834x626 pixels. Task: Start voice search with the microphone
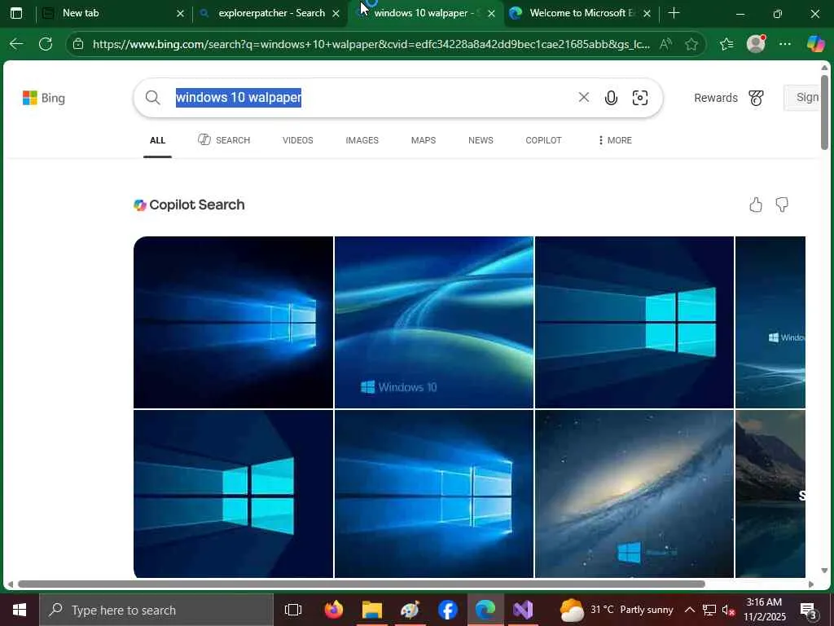tap(611, 98)
